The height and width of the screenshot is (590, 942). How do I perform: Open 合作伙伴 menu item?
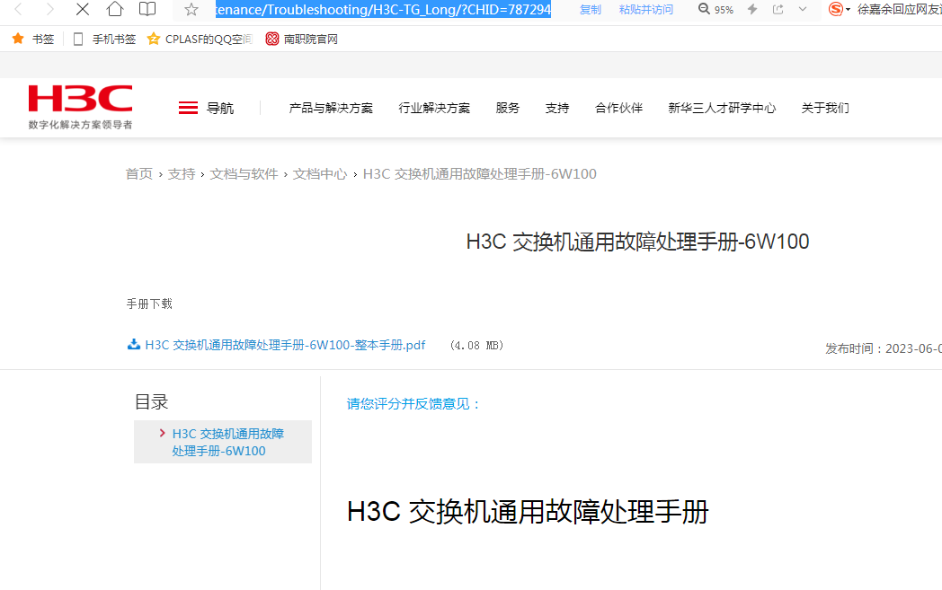click(x=618, y=108)
